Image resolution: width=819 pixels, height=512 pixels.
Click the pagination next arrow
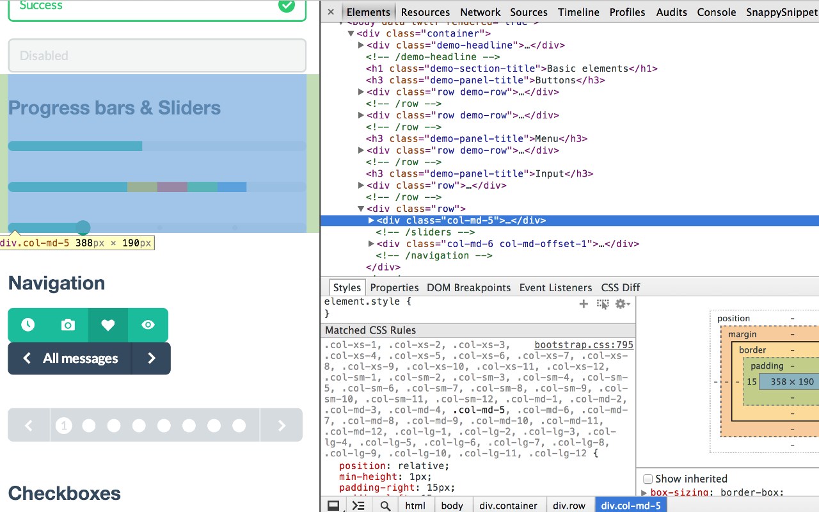282,426
